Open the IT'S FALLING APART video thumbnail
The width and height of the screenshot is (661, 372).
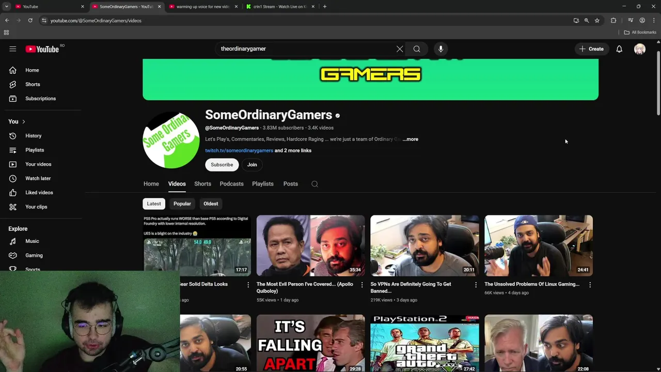(310, 344)
